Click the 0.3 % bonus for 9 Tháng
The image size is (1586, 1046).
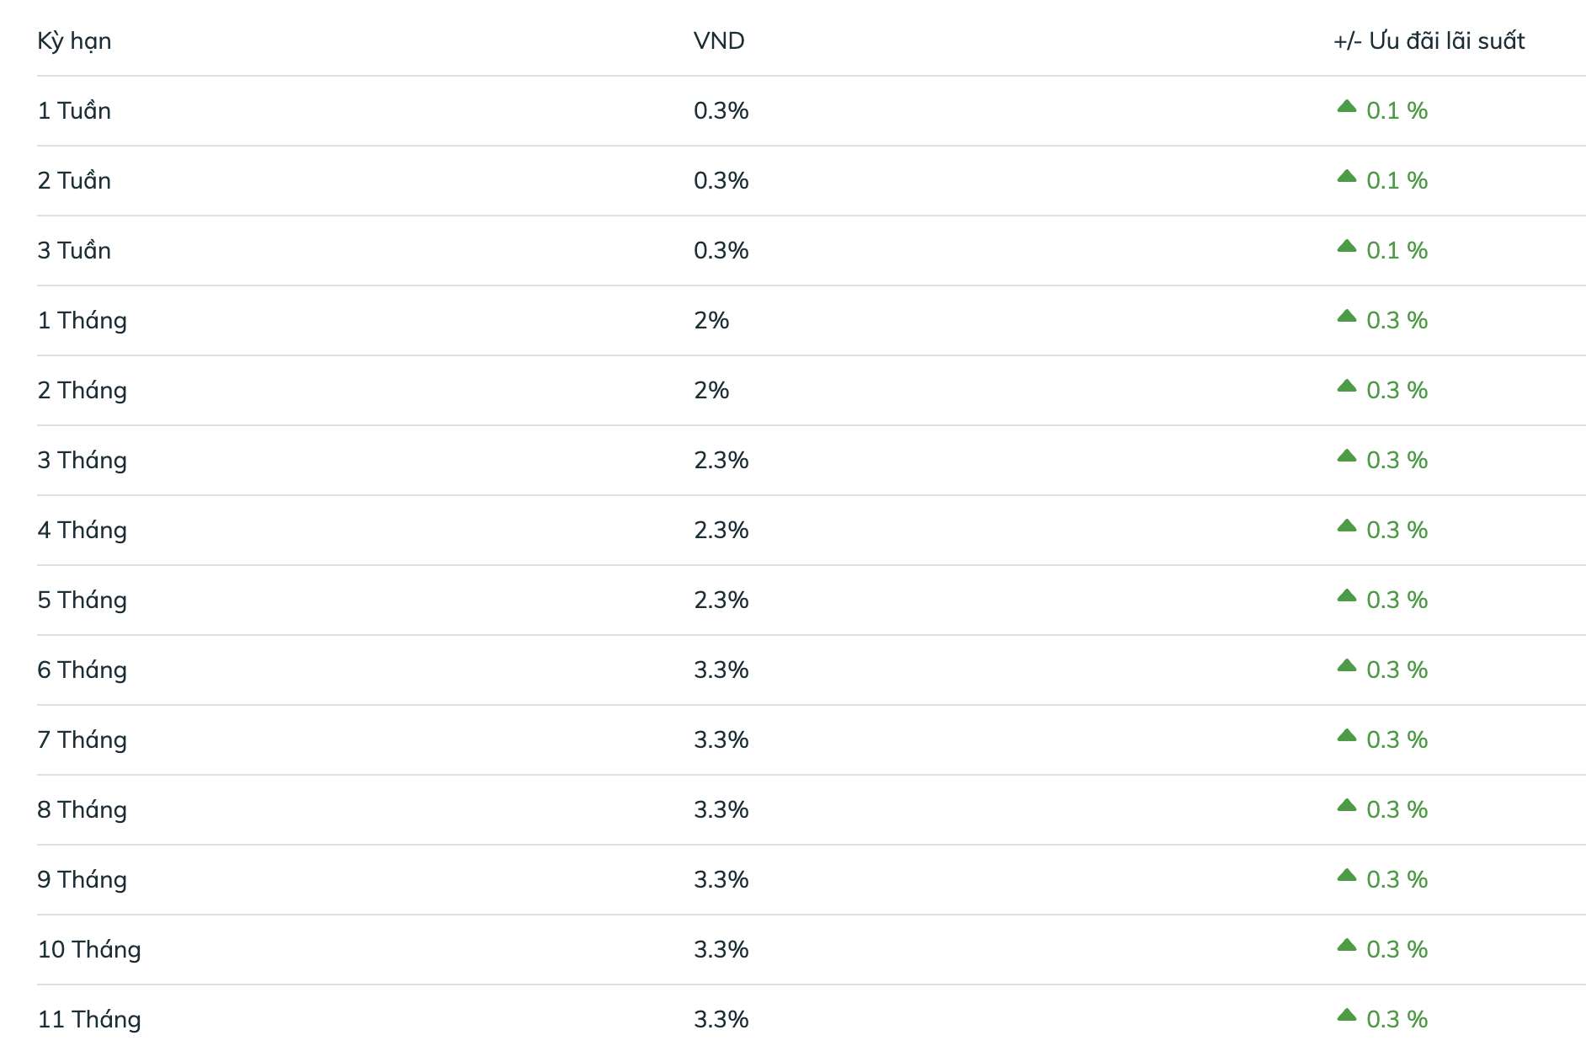[x=1397, y=880]
